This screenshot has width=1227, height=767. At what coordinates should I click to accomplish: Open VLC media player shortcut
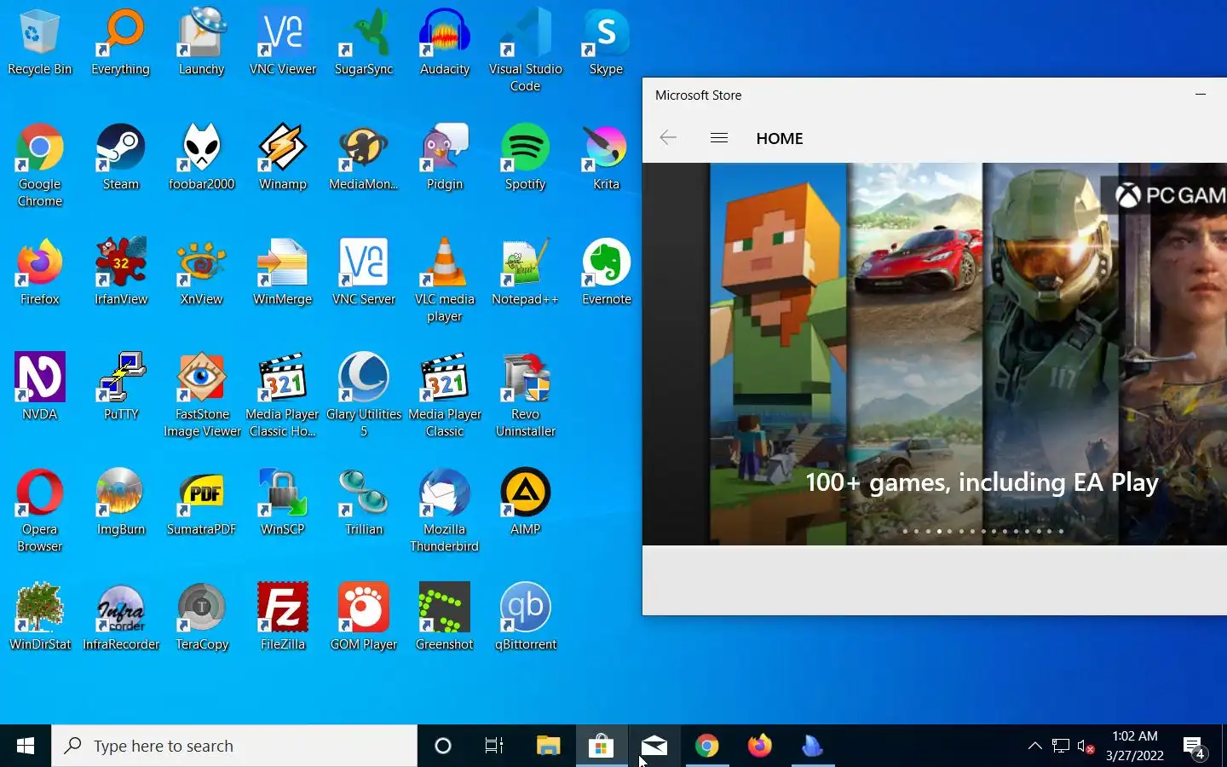pyautogui.click(x=445, y=282)
